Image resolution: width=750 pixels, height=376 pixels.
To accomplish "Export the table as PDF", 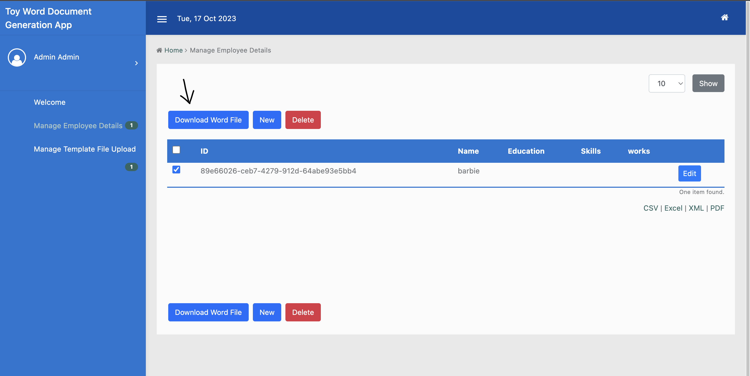I will click(x=717, y=208).
